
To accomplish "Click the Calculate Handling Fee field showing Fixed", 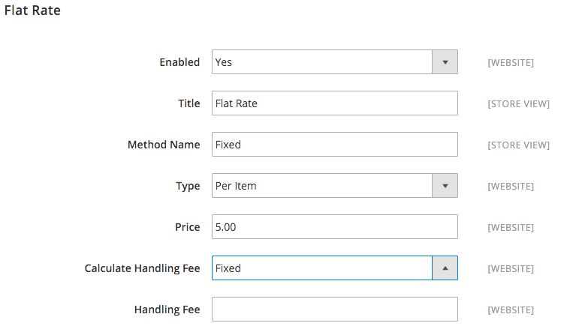I will 334,268.
